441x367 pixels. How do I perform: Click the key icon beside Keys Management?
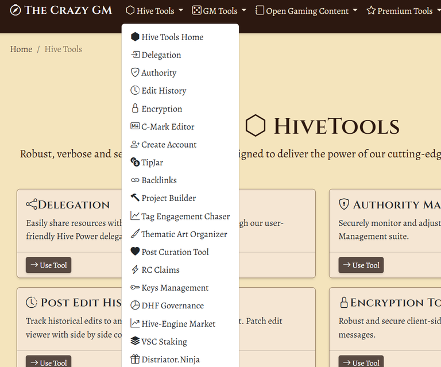click(135, 287)
